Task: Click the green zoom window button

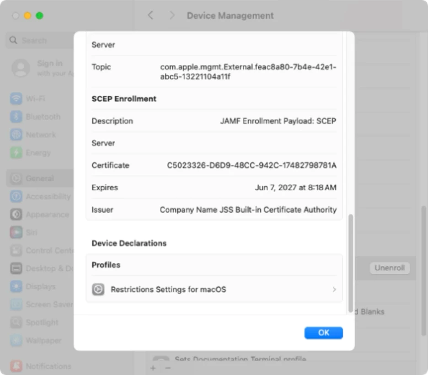Action: coord(40,16)
